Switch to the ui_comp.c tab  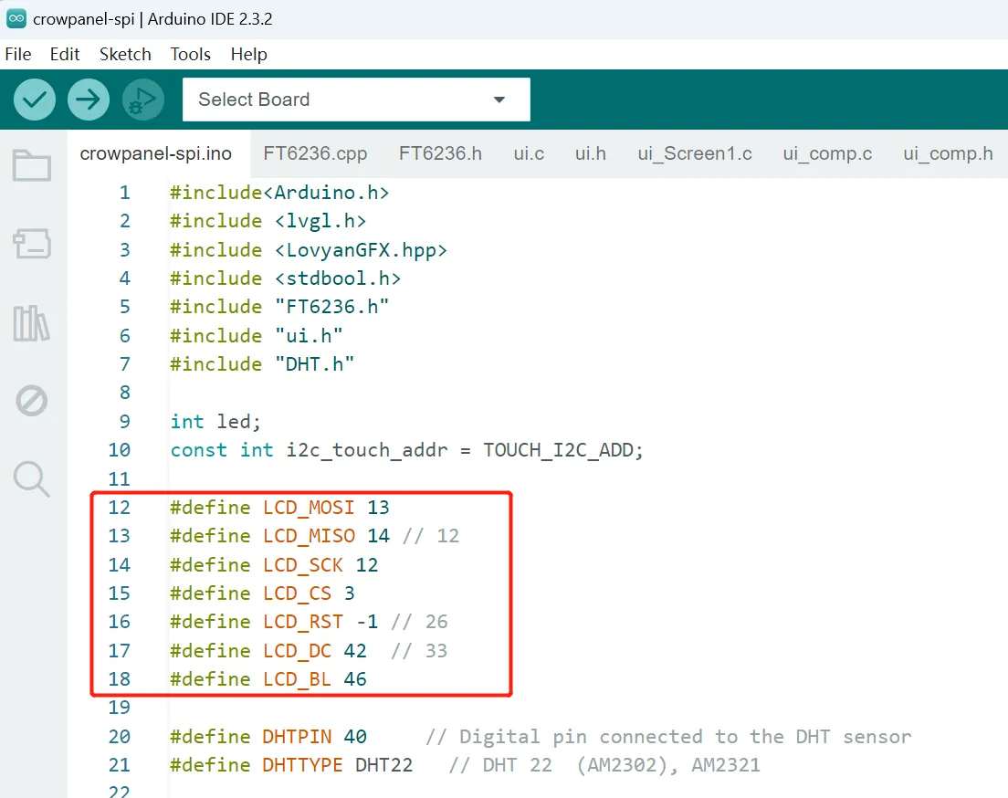click(x=827, y=153)
